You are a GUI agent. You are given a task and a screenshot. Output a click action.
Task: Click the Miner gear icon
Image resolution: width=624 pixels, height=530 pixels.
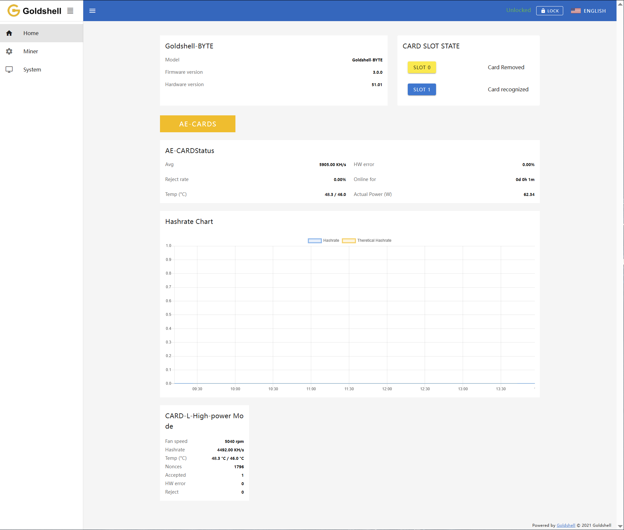9,51
